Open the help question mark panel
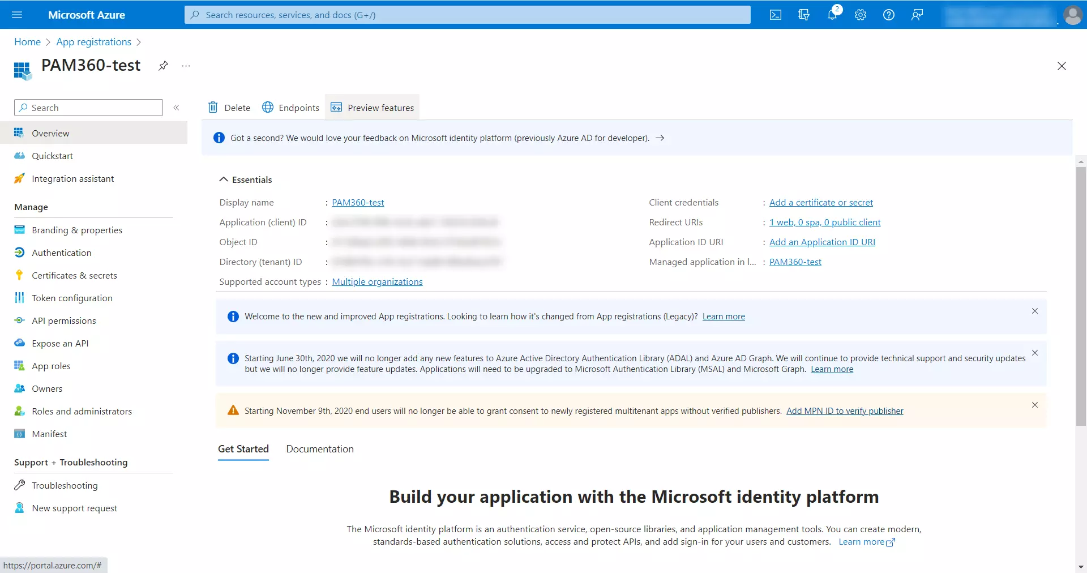 click(888, 15)
